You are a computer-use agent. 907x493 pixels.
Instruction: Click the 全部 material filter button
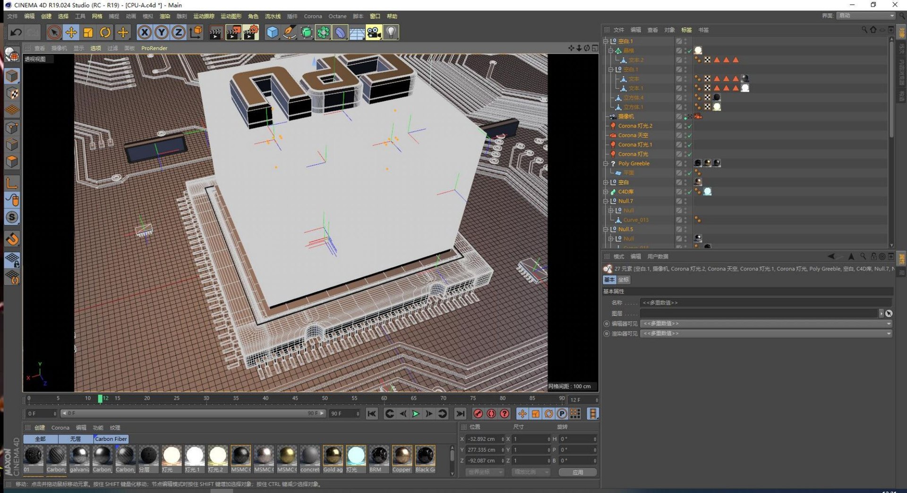coord(41,439)
